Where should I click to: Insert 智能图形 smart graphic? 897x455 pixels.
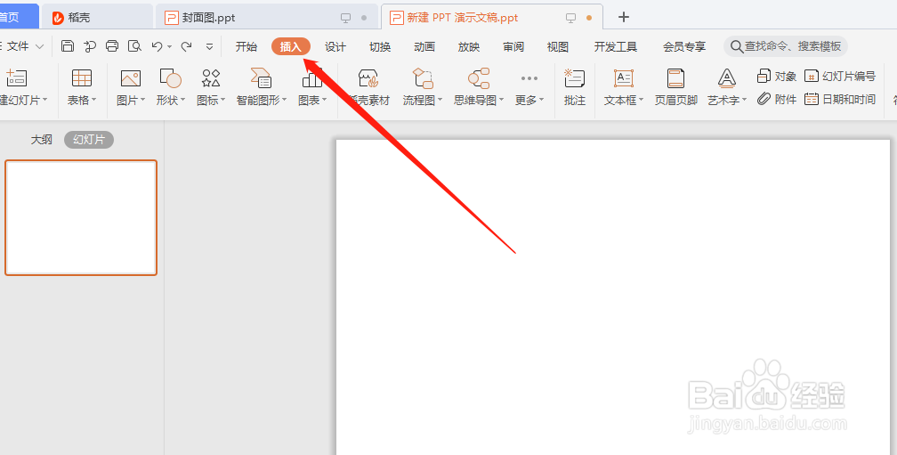(x=261, y=77)
